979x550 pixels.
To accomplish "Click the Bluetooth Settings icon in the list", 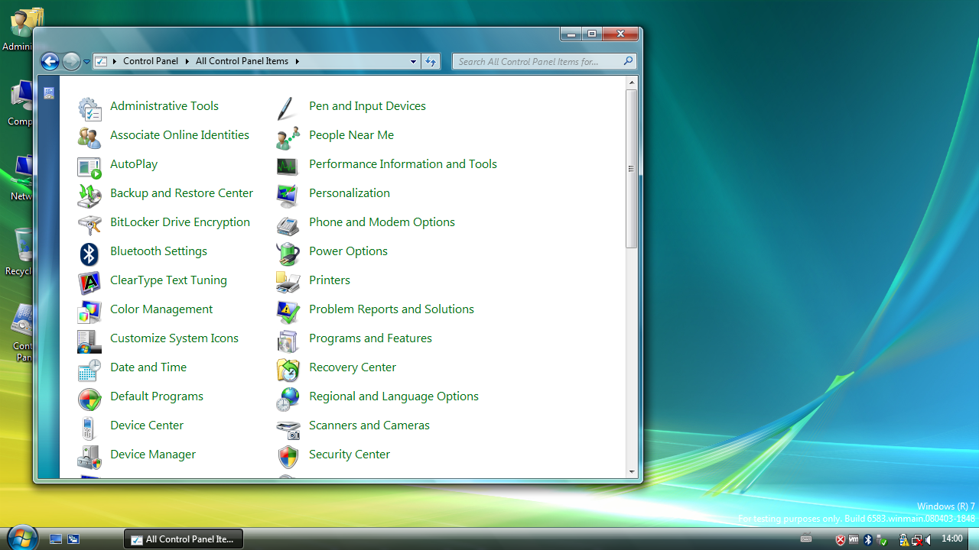I will 89,254.
